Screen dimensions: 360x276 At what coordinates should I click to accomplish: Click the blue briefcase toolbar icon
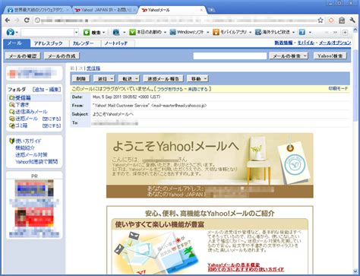pyautogui.click(x=116, y=32)
